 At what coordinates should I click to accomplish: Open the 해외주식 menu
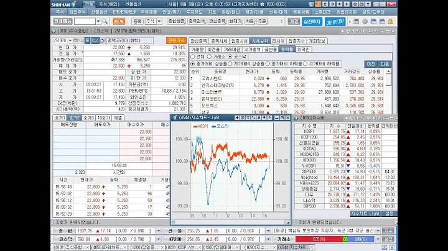pos(77,12)
